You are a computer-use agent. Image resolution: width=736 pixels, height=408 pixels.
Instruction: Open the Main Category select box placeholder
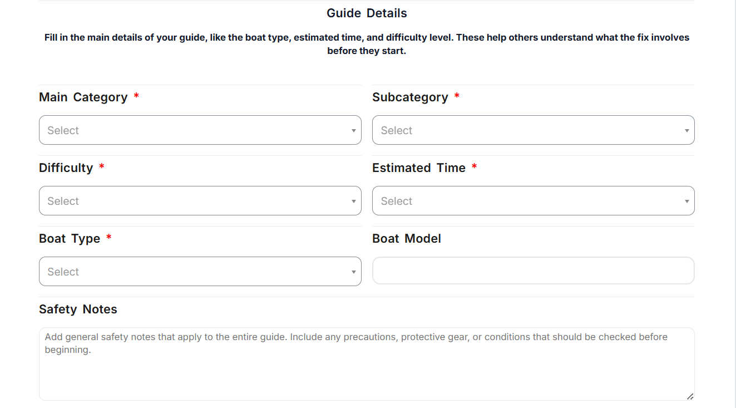coord(63,130)
